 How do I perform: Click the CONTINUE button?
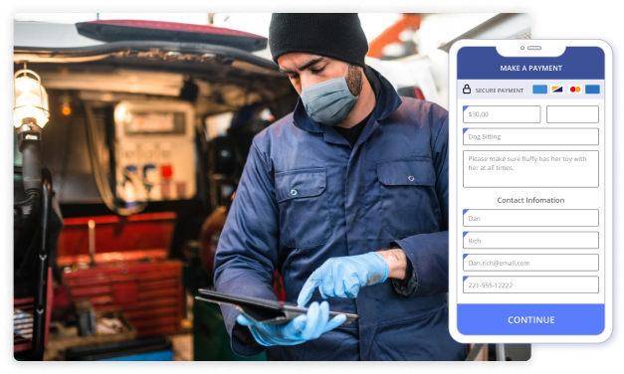point(530,319)
